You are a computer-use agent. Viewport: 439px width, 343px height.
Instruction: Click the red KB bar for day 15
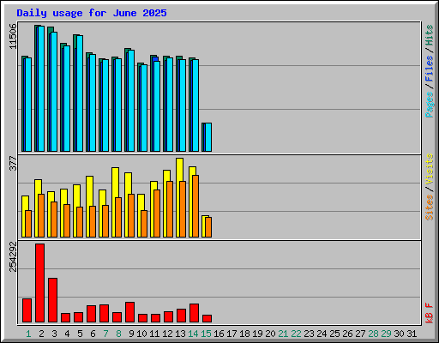(x=207, y=319)
